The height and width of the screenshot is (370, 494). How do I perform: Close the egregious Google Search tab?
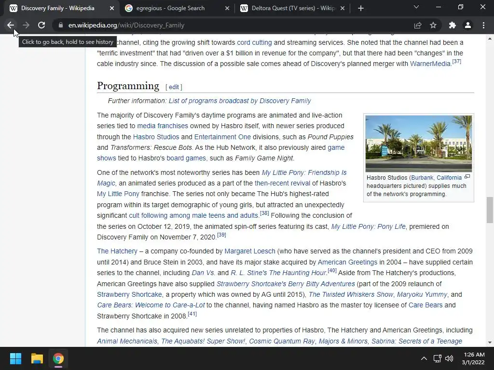[227, 9]
